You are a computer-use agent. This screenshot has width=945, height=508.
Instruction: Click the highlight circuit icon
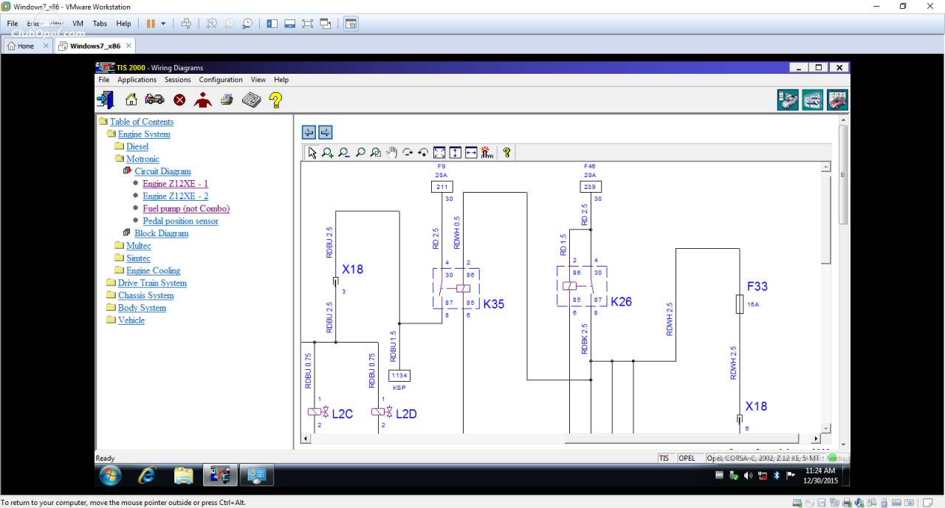(487, 153)
